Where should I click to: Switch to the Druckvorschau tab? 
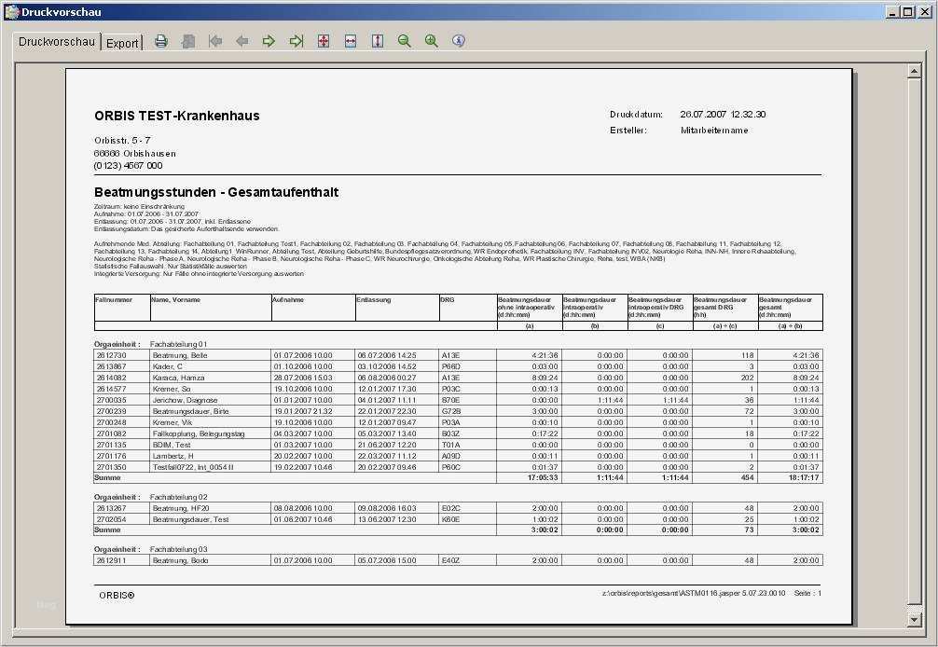coord(57,42)
